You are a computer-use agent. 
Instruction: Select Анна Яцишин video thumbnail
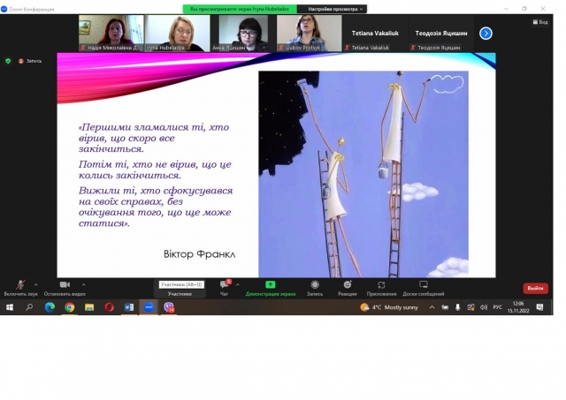[x=244, y=34]
